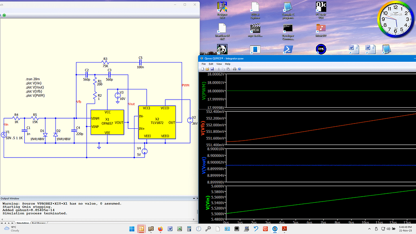Copy selection in the waveform viewer toolbar
416x234 pixels.
pos(223,69)
